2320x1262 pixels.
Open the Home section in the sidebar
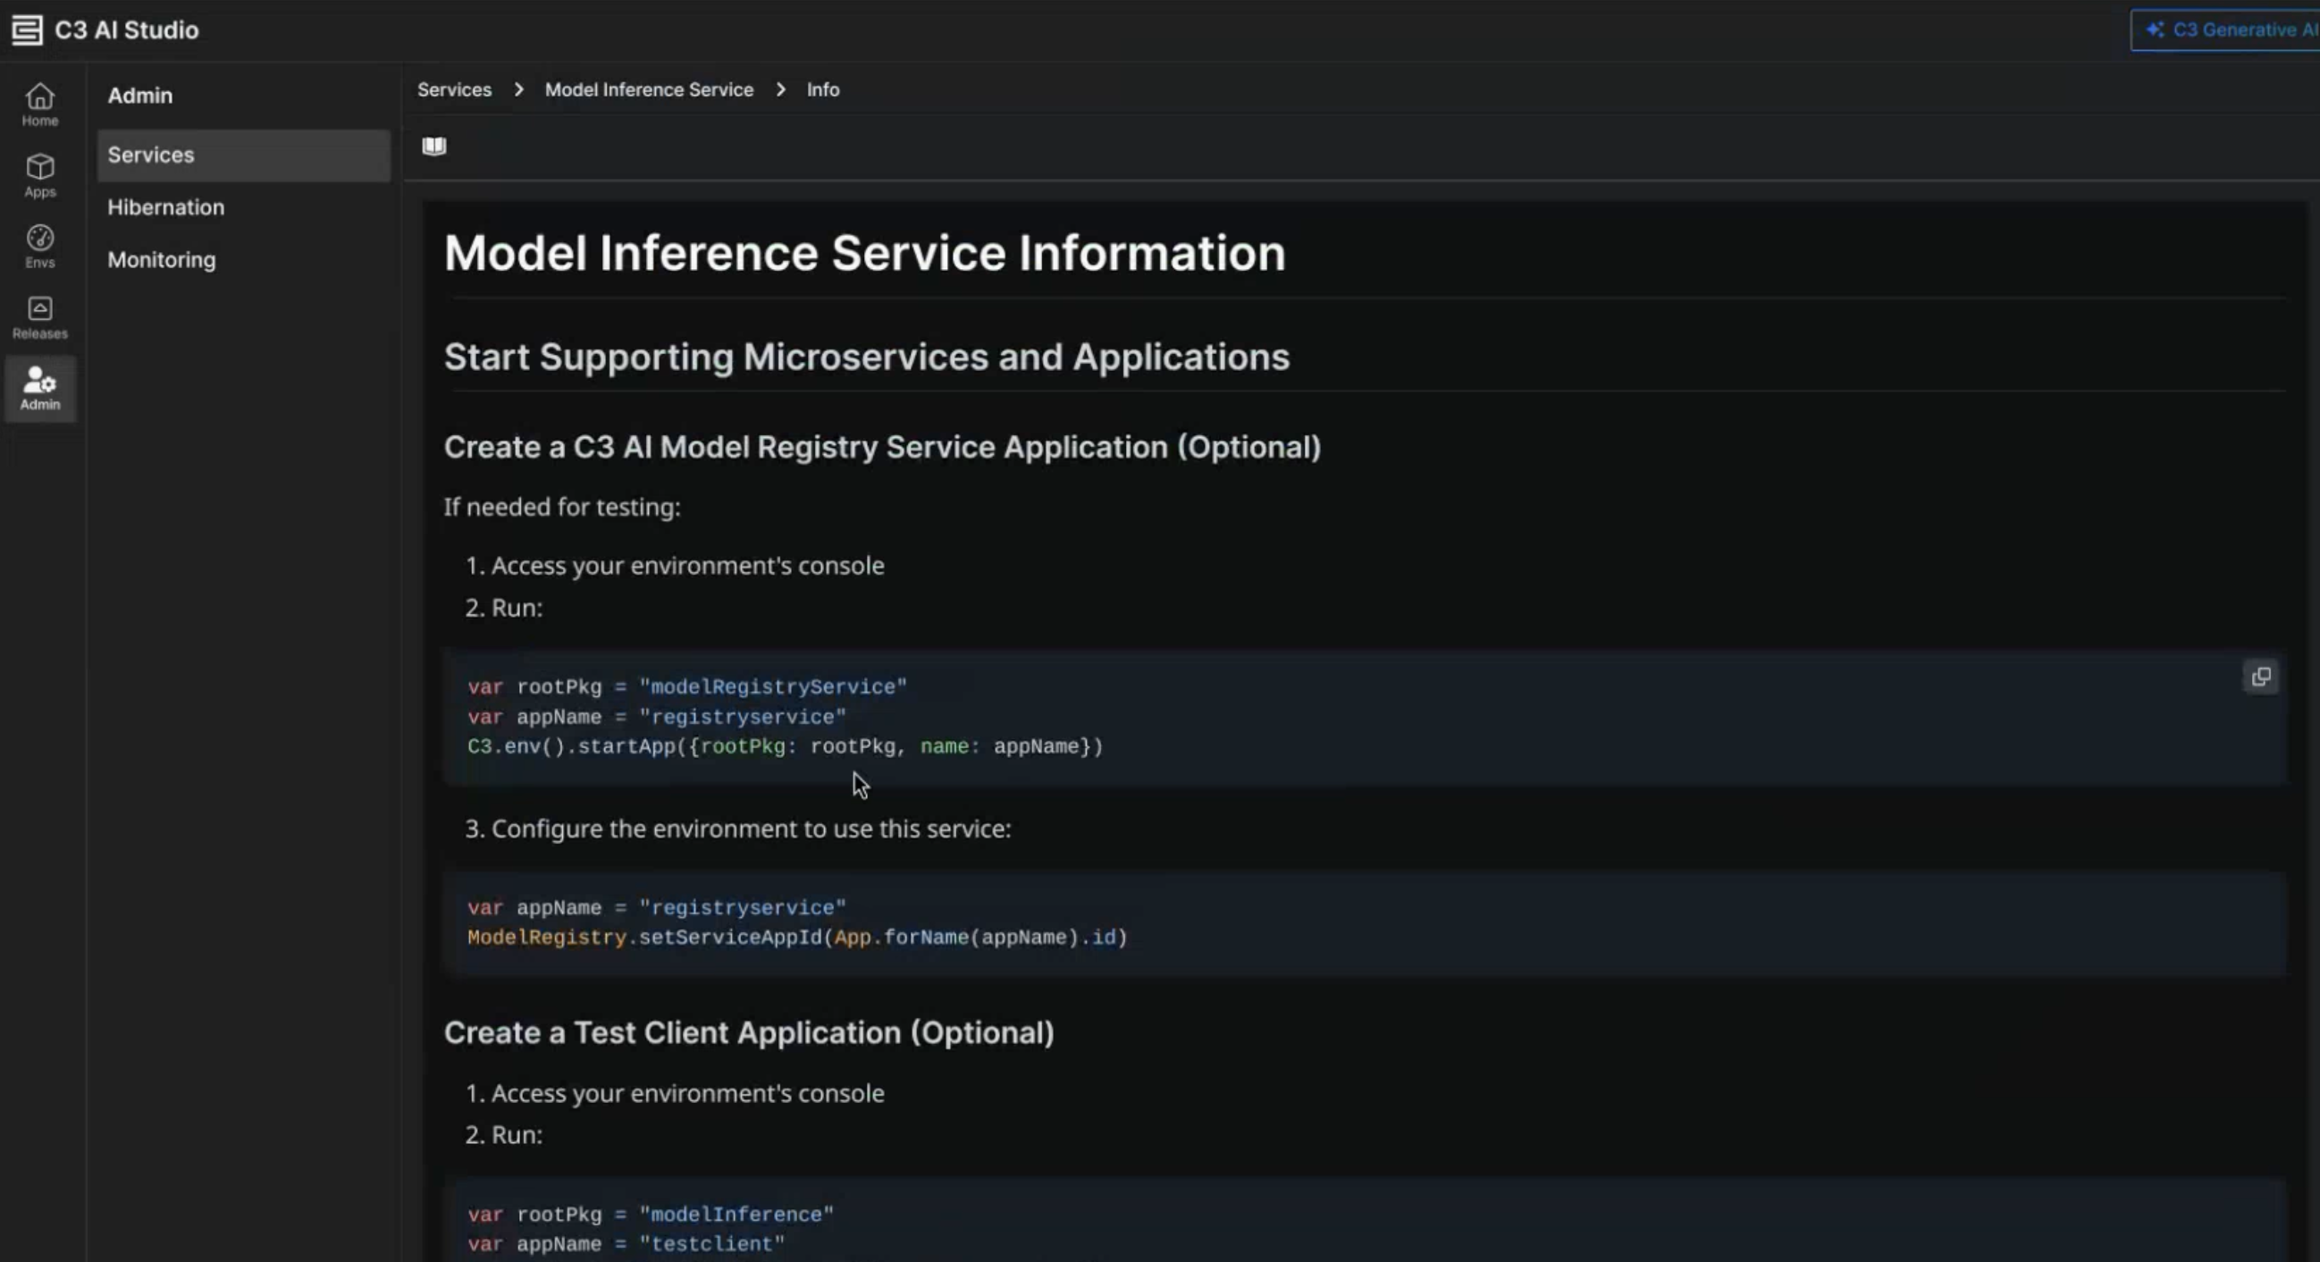39,105
